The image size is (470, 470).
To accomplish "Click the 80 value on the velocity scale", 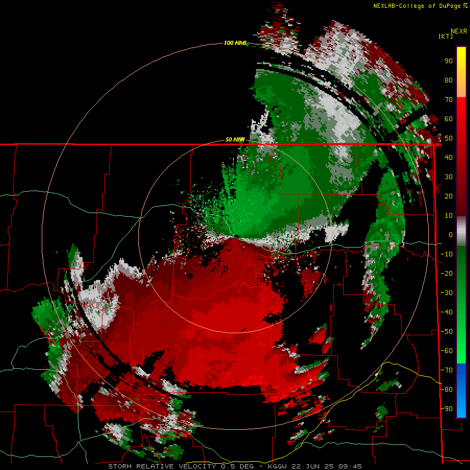I will coord(449,80).
